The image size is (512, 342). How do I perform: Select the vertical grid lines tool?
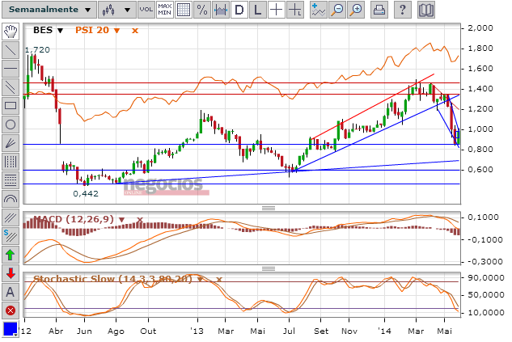pyautogui.click(x=11, y=162)
